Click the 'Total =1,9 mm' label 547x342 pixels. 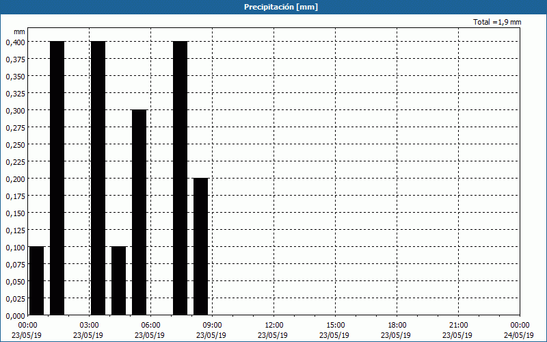click(497, 22)
